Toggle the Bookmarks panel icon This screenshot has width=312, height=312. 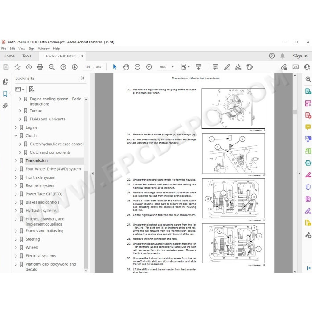(x=5, y=94)
